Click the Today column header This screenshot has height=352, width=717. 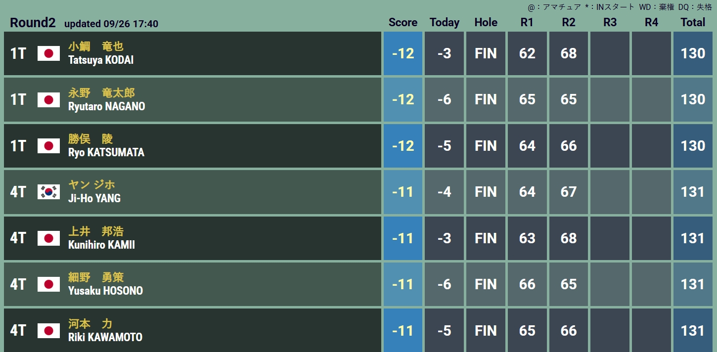click(x=445, y=22)
